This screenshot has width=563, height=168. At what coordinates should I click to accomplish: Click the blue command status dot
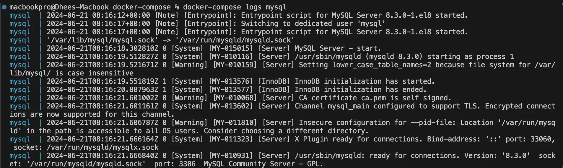(4, 7)
